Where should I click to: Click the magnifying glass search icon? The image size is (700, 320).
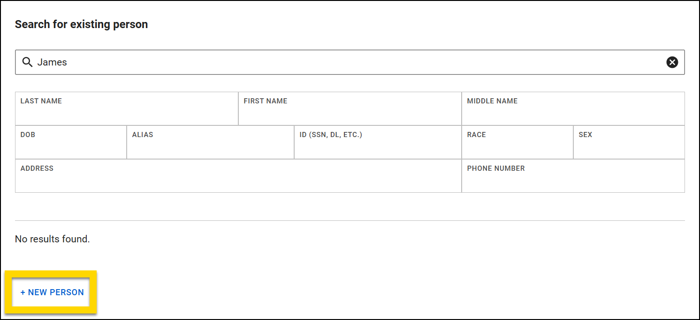[x=27, y=62]
